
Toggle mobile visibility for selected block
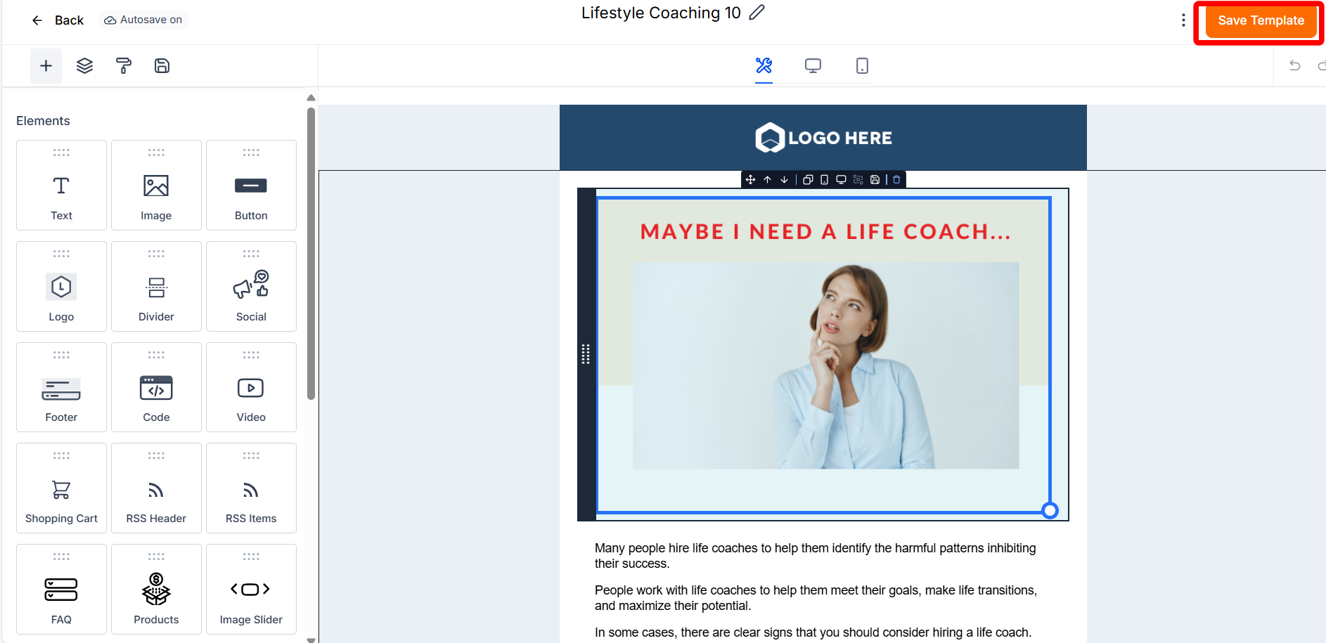tap(824, 180)
